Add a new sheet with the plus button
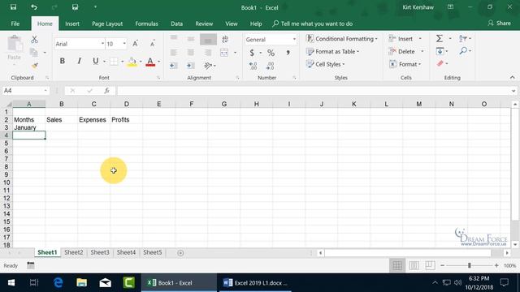 pos(180,253)
